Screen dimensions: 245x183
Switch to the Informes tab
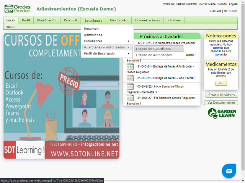point(174,20)
